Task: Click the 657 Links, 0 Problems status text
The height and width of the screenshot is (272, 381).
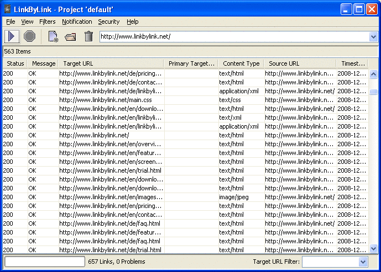Action: tap(117, 262)
